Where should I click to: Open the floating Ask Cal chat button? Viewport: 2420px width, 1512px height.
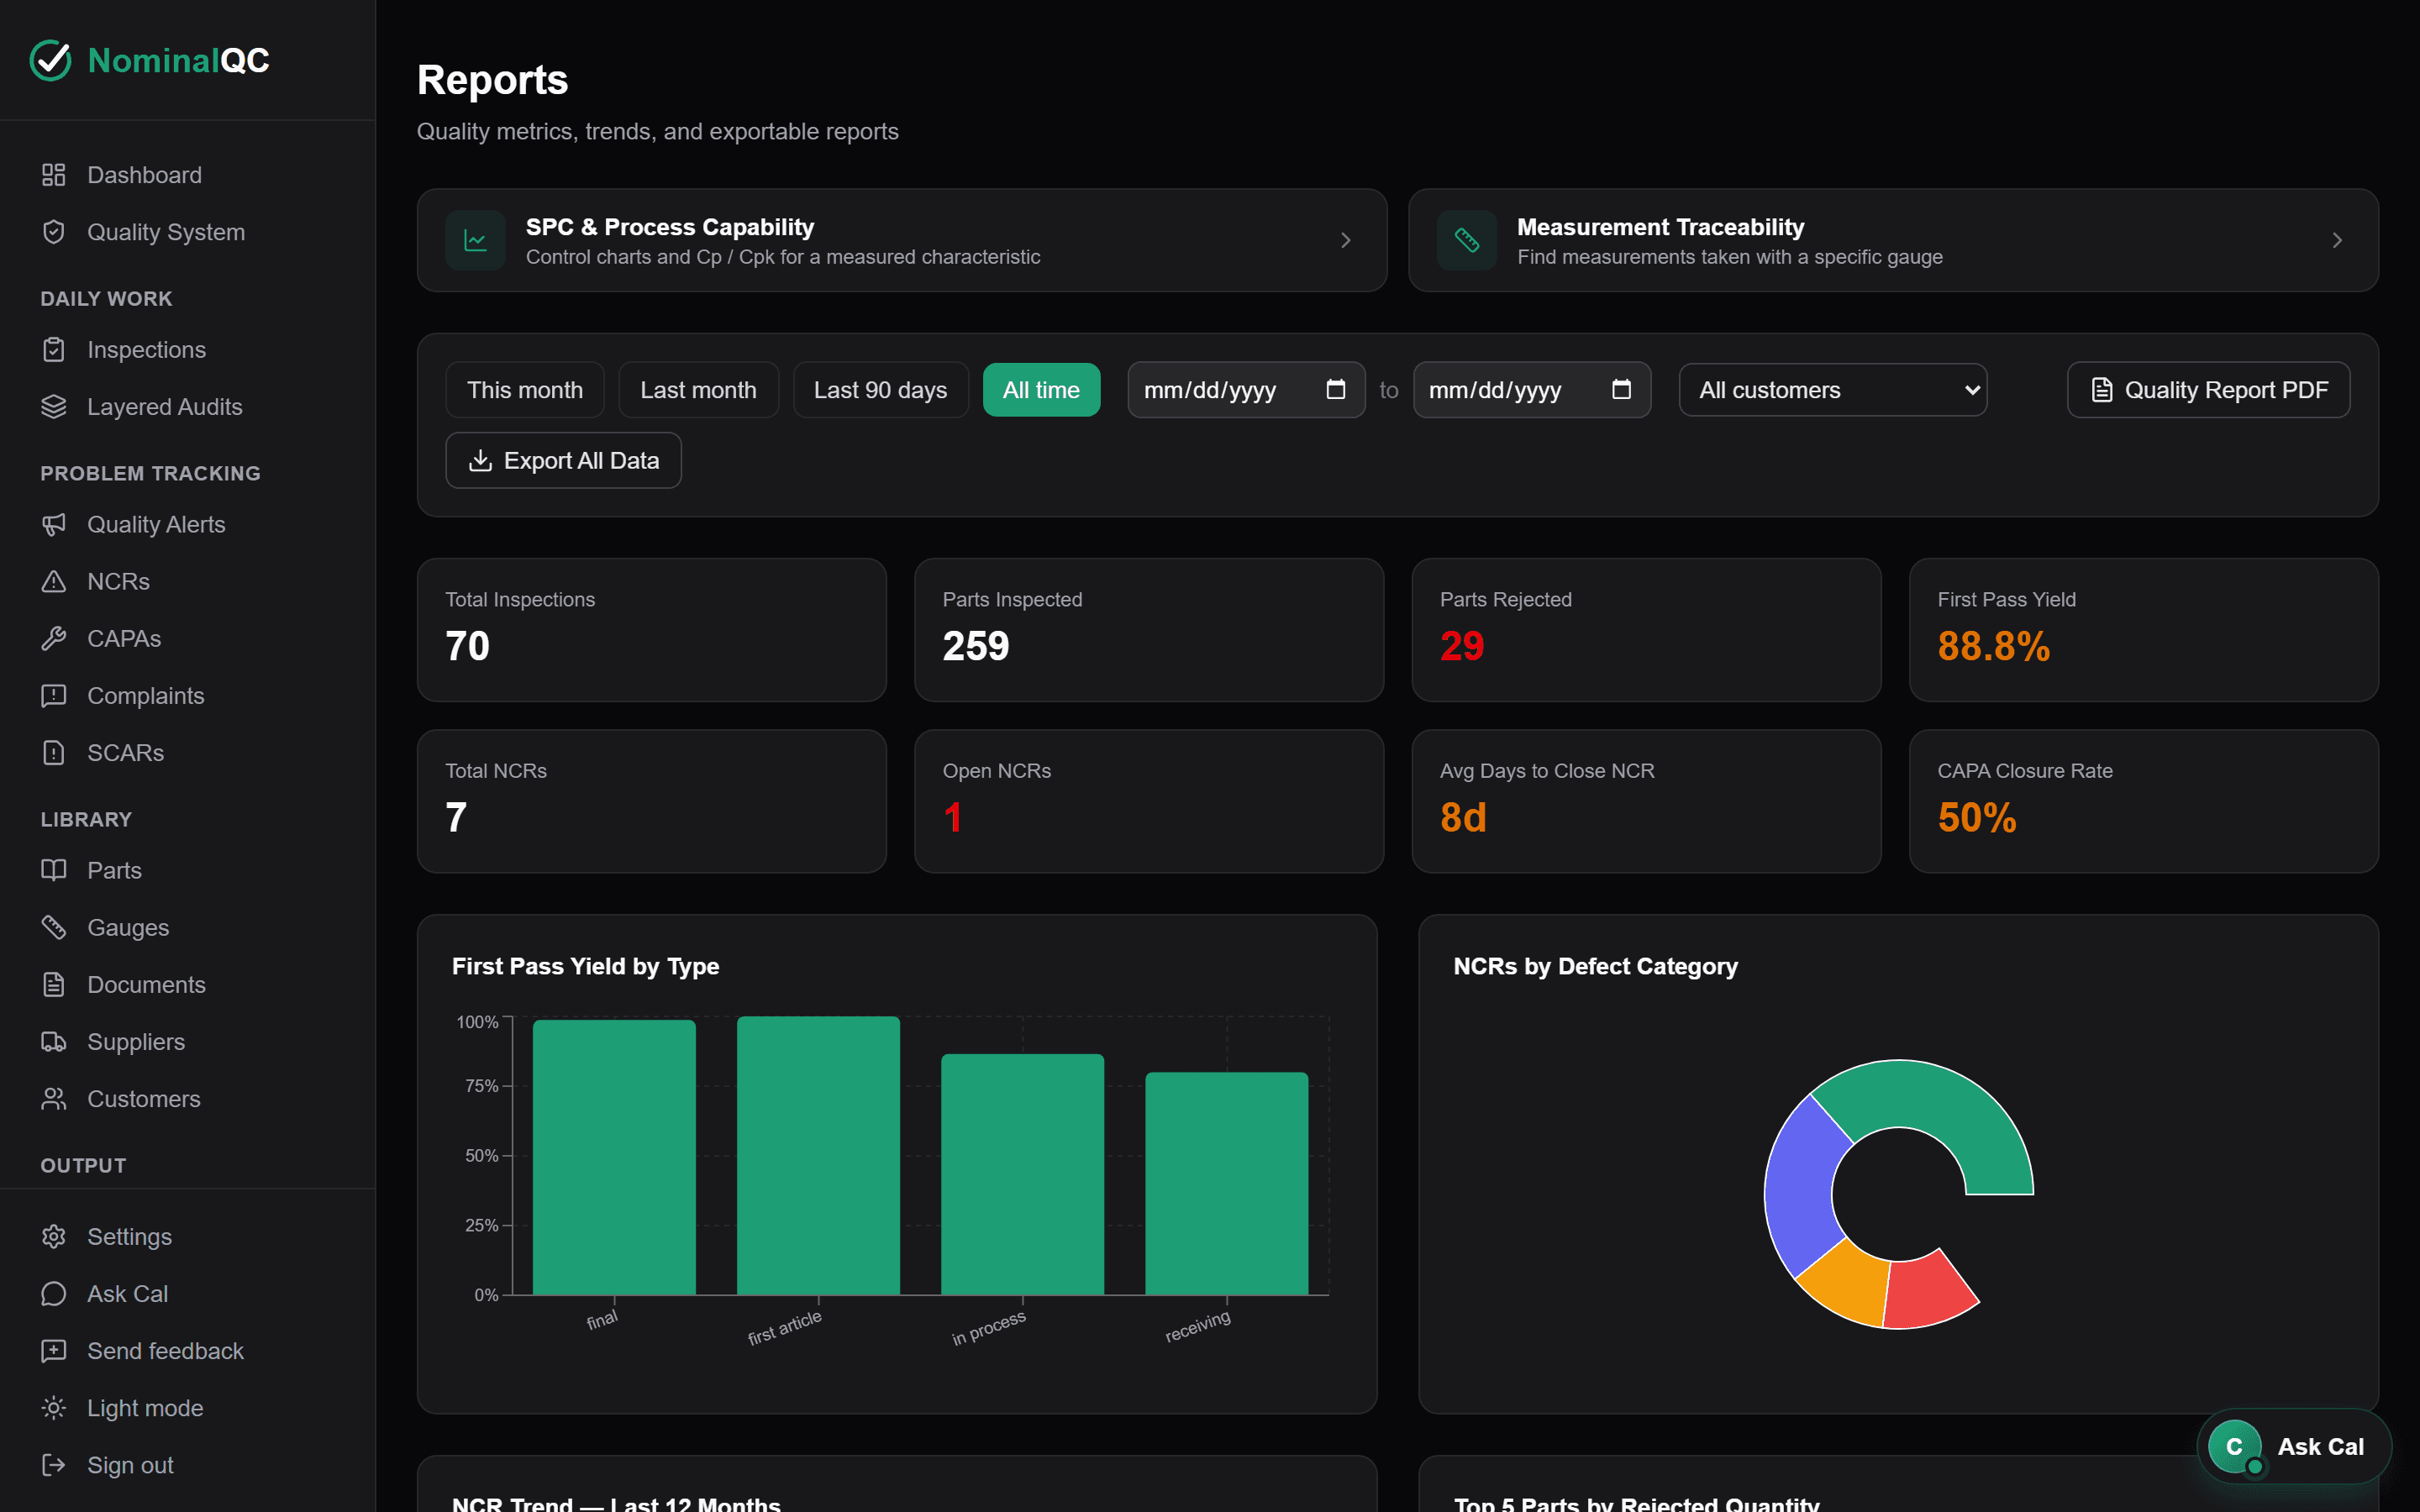(2294, 1446)
